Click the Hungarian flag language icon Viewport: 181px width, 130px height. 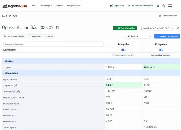170,6
